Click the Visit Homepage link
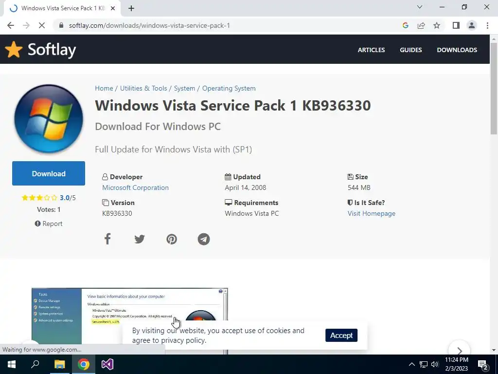This screenshot has width=498, height=374. [x=371, y=213]
